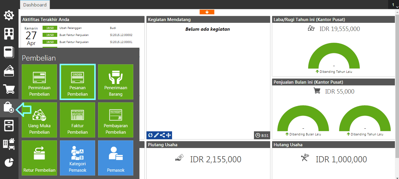Switch to the Dashboard tab
The image size is (399, 179).
34,5
